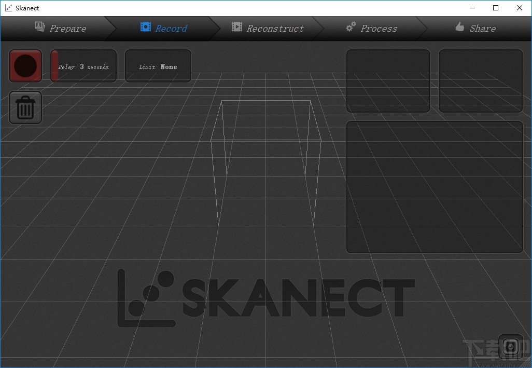Click the gears icon beside Process

(351, 26)
